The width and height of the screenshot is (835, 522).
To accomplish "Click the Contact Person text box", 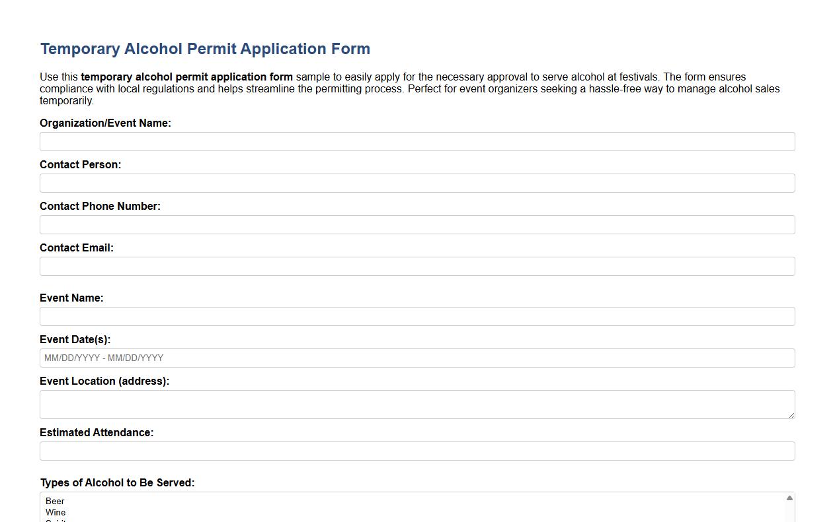I will point(417,183).
